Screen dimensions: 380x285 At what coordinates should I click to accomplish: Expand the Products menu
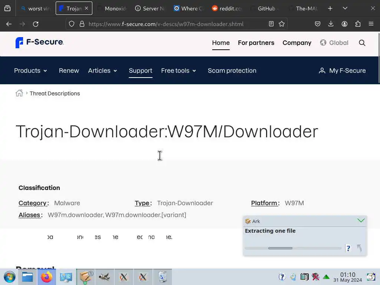click(x=30, y=71)
